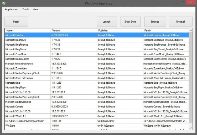Select the E97CB0A1.LogitechCameraController row
The image size is (197, 135).
pos(97,121)
